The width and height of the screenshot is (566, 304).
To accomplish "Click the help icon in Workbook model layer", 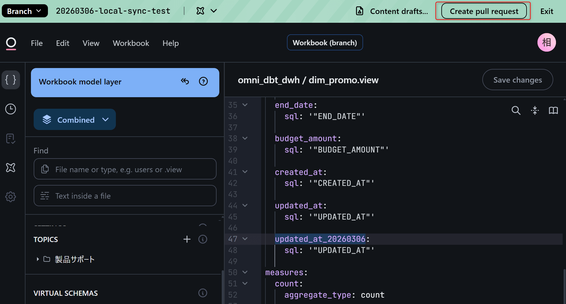I will tap(203, 81).
